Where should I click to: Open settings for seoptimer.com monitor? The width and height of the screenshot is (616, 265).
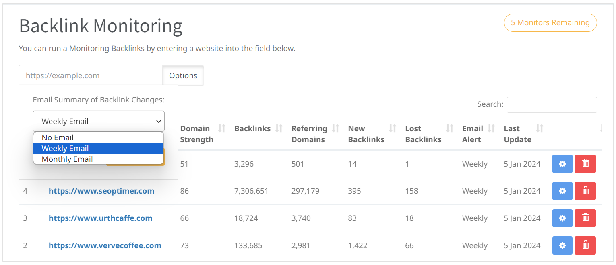point(562,191)
